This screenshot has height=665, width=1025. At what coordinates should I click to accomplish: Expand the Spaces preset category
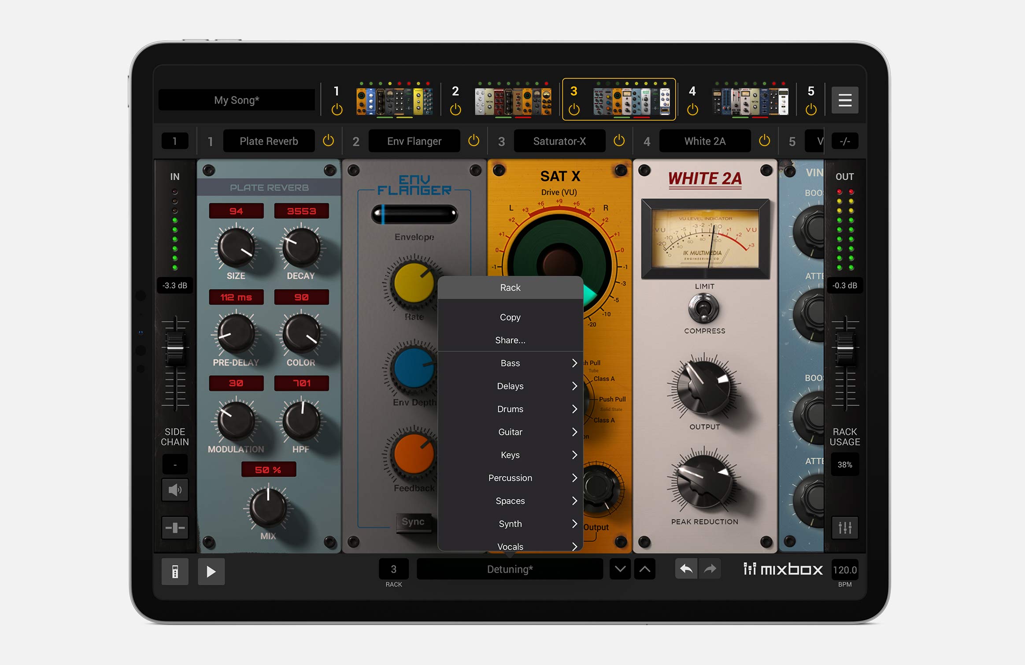point(510,500)
